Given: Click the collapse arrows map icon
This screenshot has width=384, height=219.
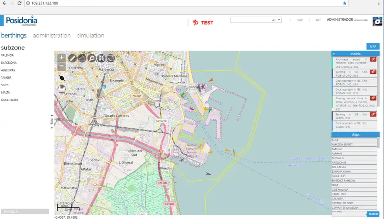Looking at the screenshot, I should (x=101, y=58).
